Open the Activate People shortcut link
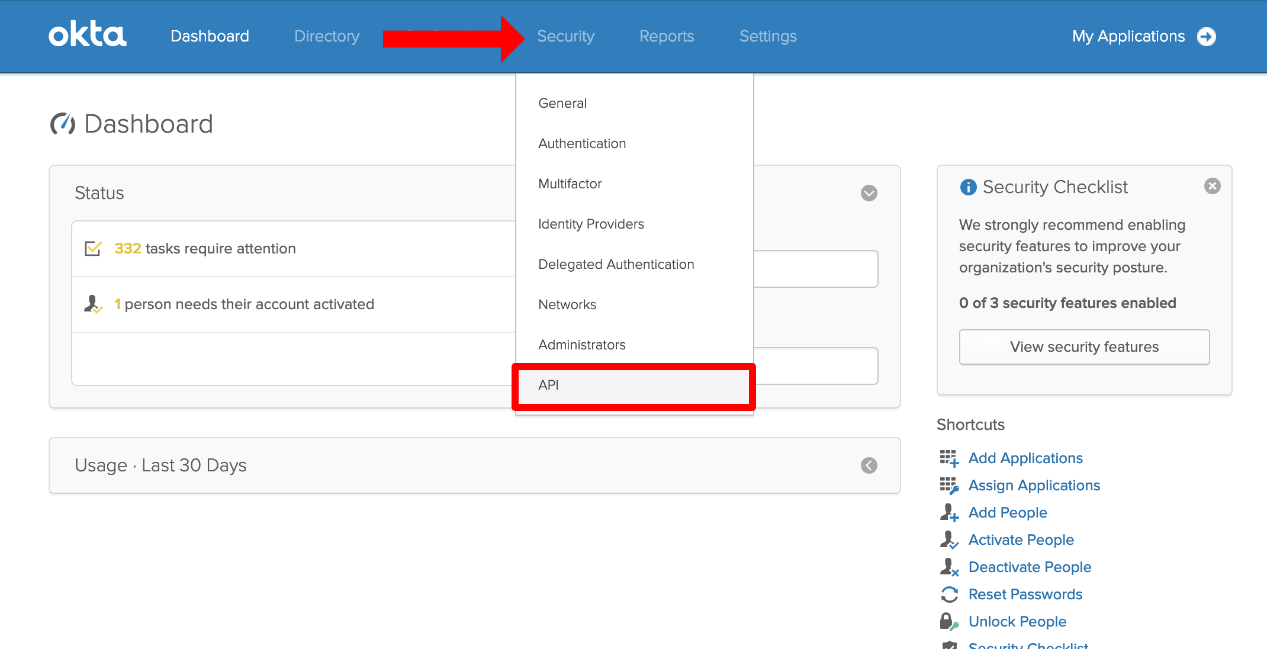 click(x=1021, y=540)
